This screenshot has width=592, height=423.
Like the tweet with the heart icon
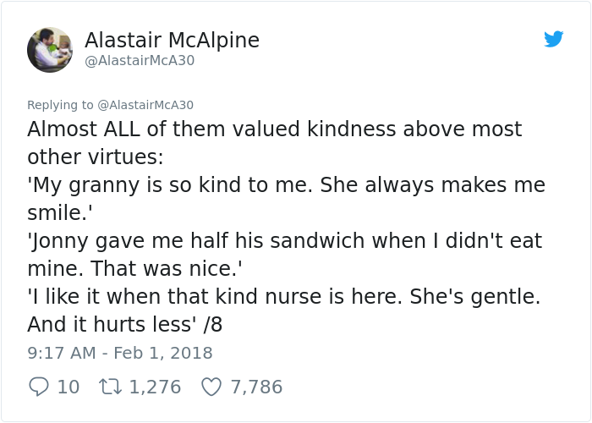(x=211, y=387)
